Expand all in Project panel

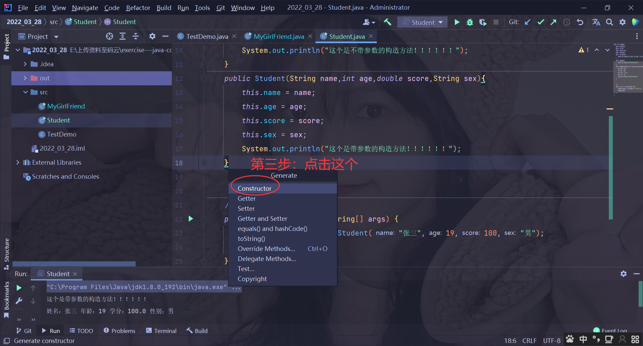[123, 36]
